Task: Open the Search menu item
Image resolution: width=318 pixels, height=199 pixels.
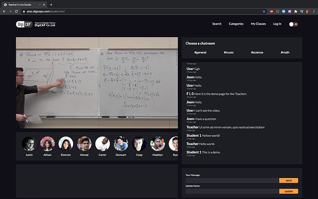Action: click(x=217, y=24)
